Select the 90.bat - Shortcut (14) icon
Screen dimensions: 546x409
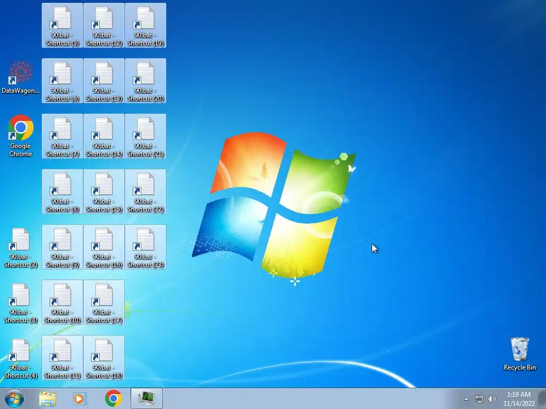104,136
